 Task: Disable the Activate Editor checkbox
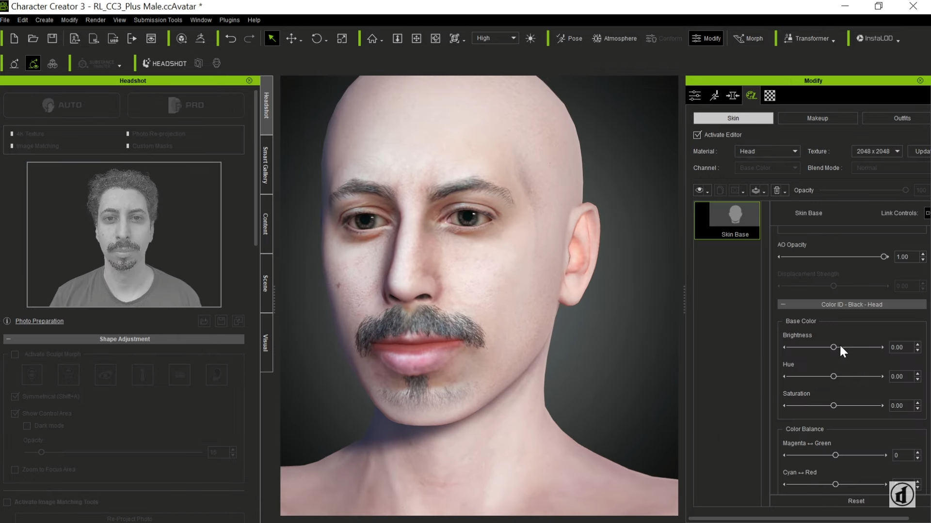[698, 135]
